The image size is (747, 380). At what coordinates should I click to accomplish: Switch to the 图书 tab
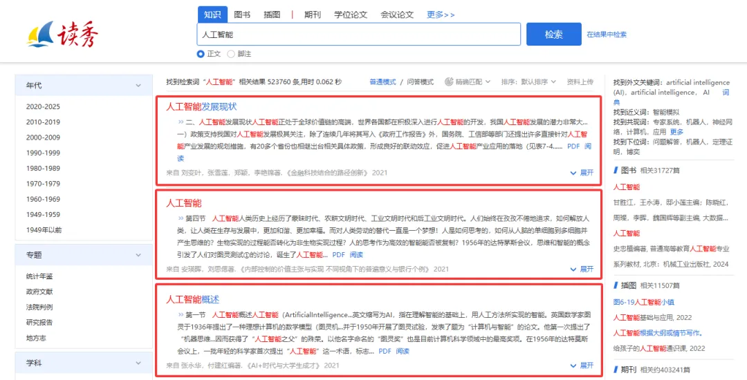click(x=242, y=15)
